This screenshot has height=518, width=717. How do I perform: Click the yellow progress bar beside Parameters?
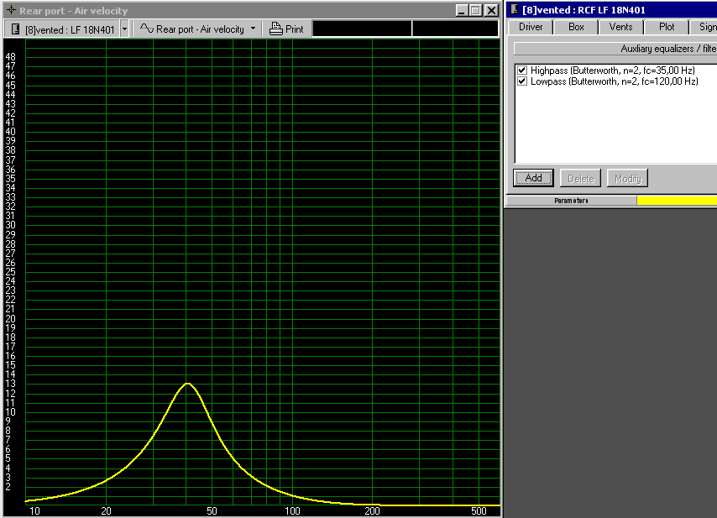click(x=677, y=201)
